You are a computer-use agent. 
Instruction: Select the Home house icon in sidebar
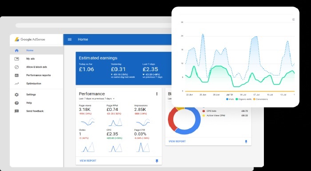pos(17,50)
